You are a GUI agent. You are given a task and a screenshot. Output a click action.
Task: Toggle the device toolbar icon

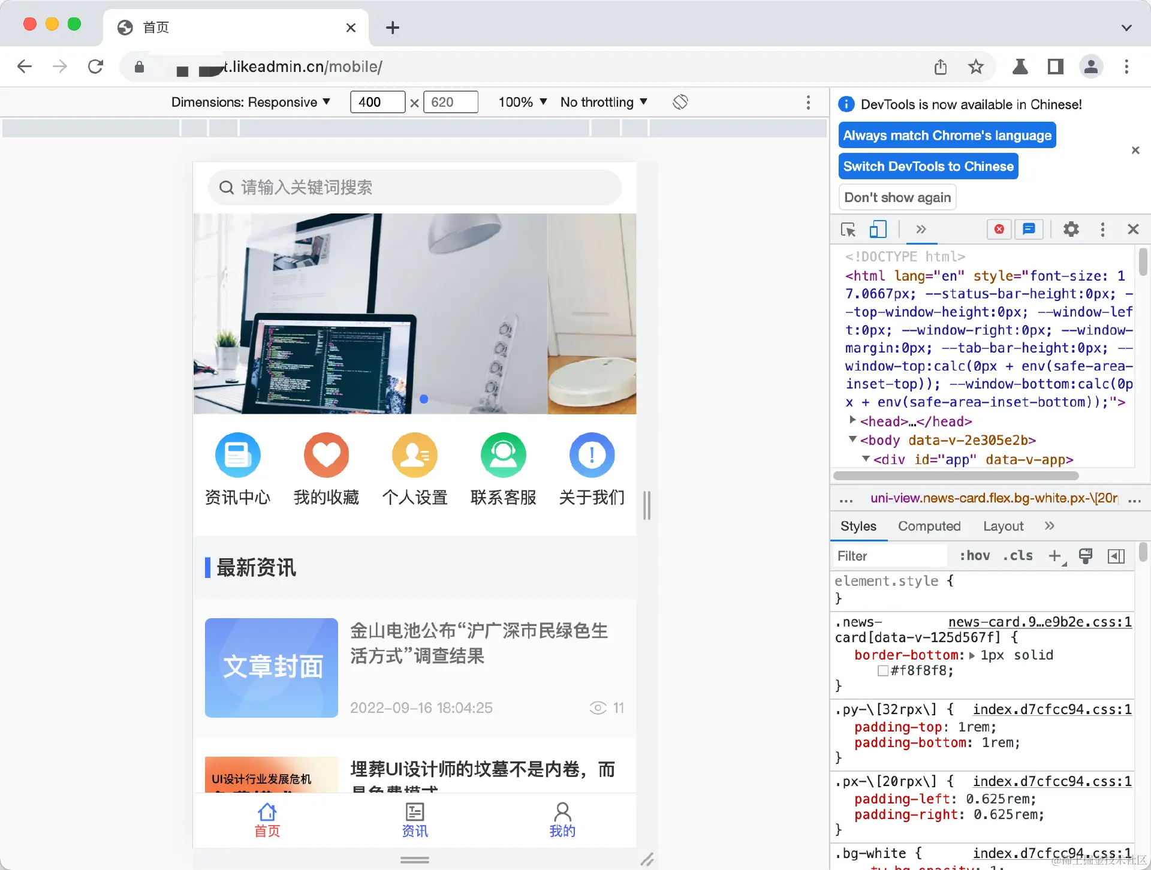coord(878,230)
